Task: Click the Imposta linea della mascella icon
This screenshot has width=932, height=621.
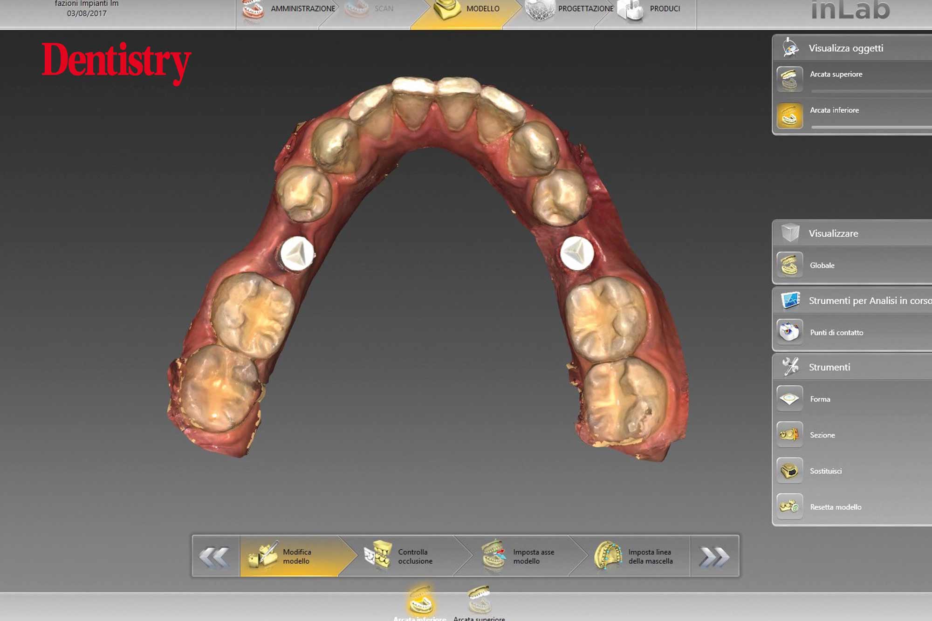Action: [x=608, y=555]
